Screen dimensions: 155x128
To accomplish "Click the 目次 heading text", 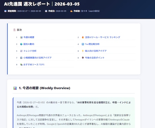I will pos(19,30).
